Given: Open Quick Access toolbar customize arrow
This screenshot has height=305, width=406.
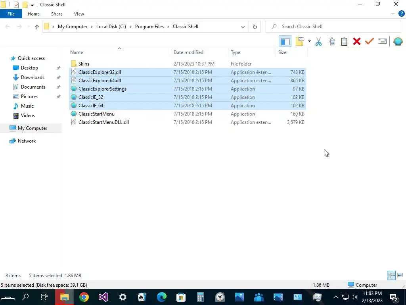Looking at the screenshot, I should 32,5.
